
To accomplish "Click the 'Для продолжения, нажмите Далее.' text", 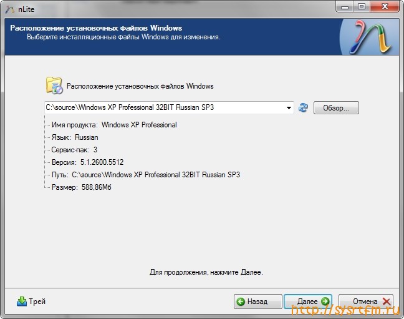I will pyautogui.click(x=206, y=272).
